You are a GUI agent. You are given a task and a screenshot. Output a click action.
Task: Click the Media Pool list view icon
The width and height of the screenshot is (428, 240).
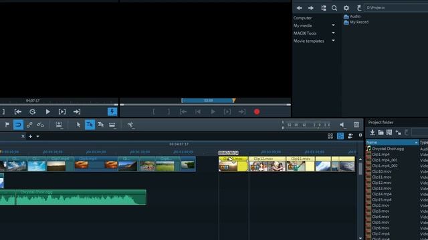point(324,8)
